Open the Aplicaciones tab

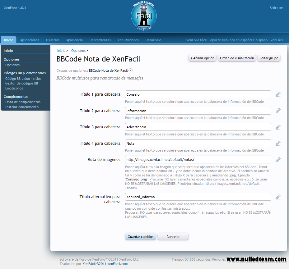tap(30, 40)
